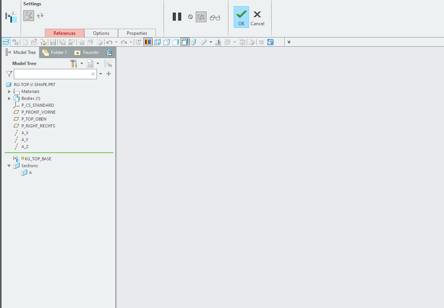Screen dimensions: 444x308
Task: Open the color scheme appearance icon
Action: pyautogui.click(x=148, y=42)
